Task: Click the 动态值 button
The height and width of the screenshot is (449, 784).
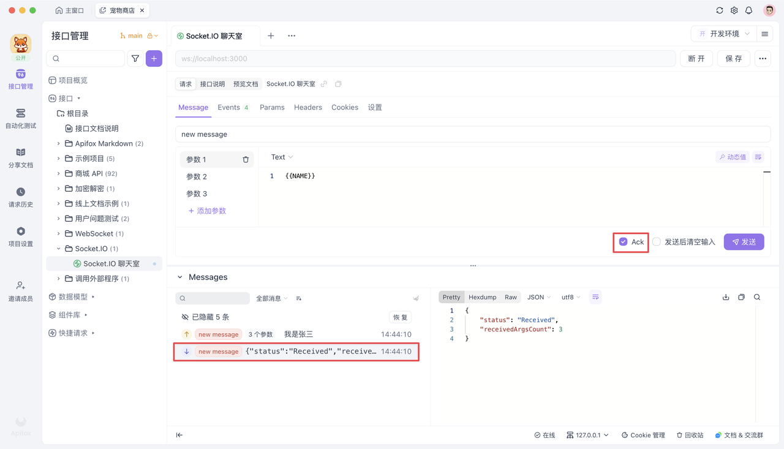Action: click(x=733, y=157)
